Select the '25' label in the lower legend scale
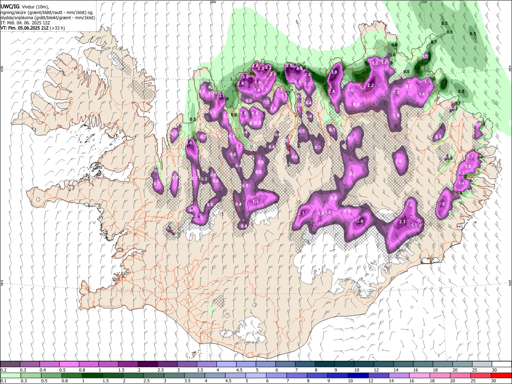Viewport: 512px width, 384px height. (x=474, y=381)
